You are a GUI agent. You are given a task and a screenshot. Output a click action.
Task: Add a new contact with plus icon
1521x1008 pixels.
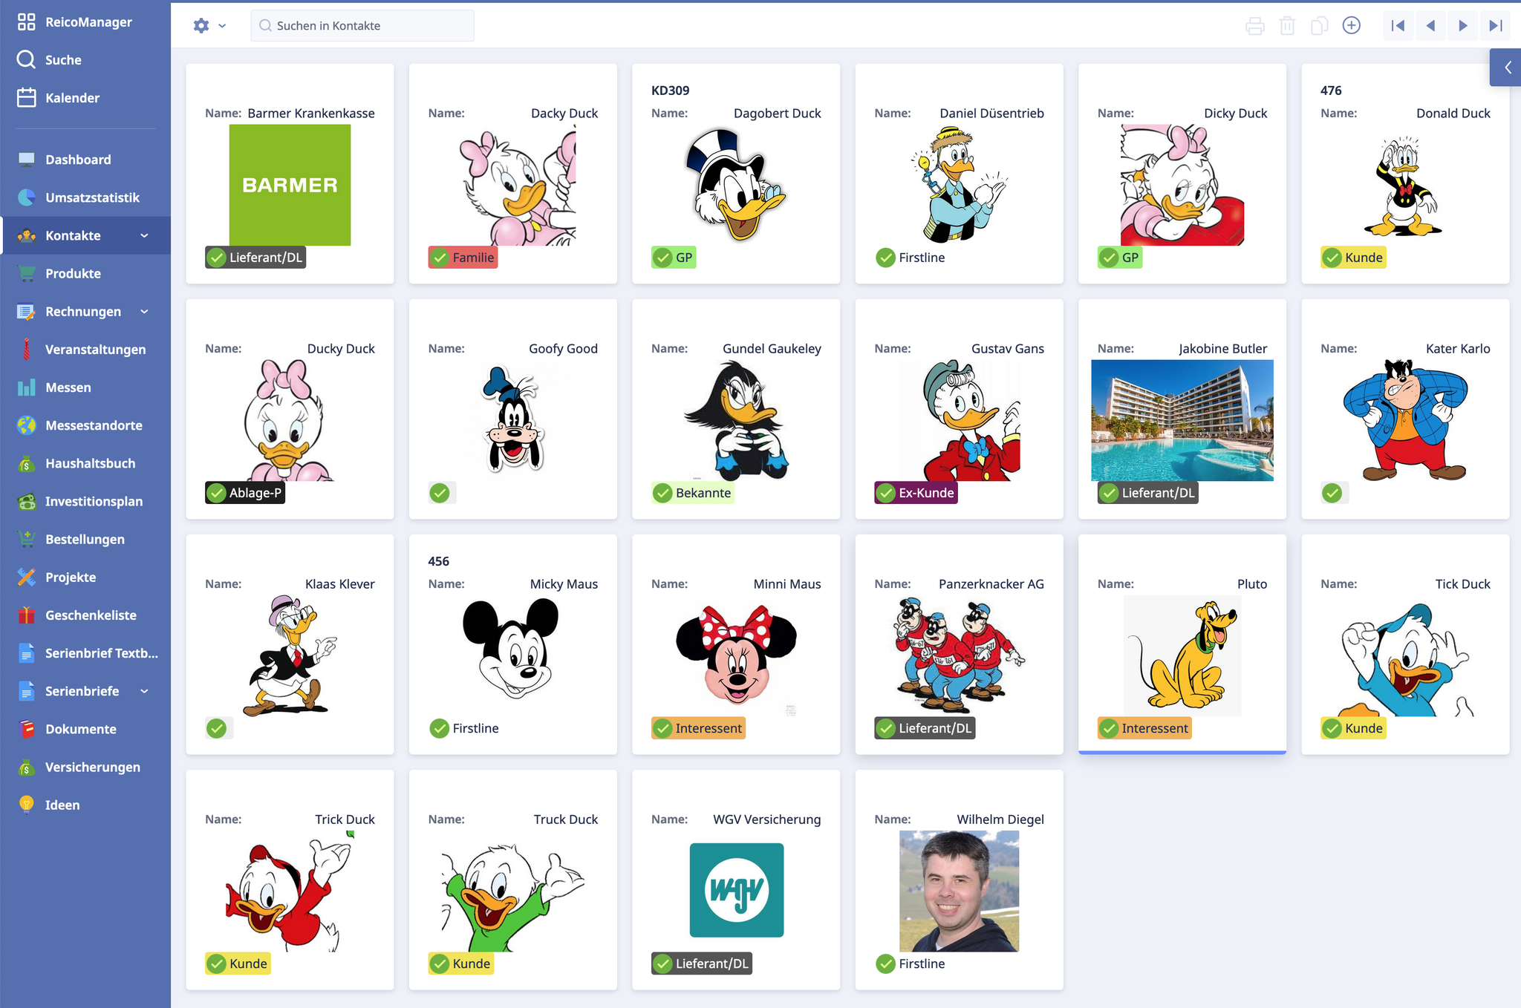(1352, 26)
